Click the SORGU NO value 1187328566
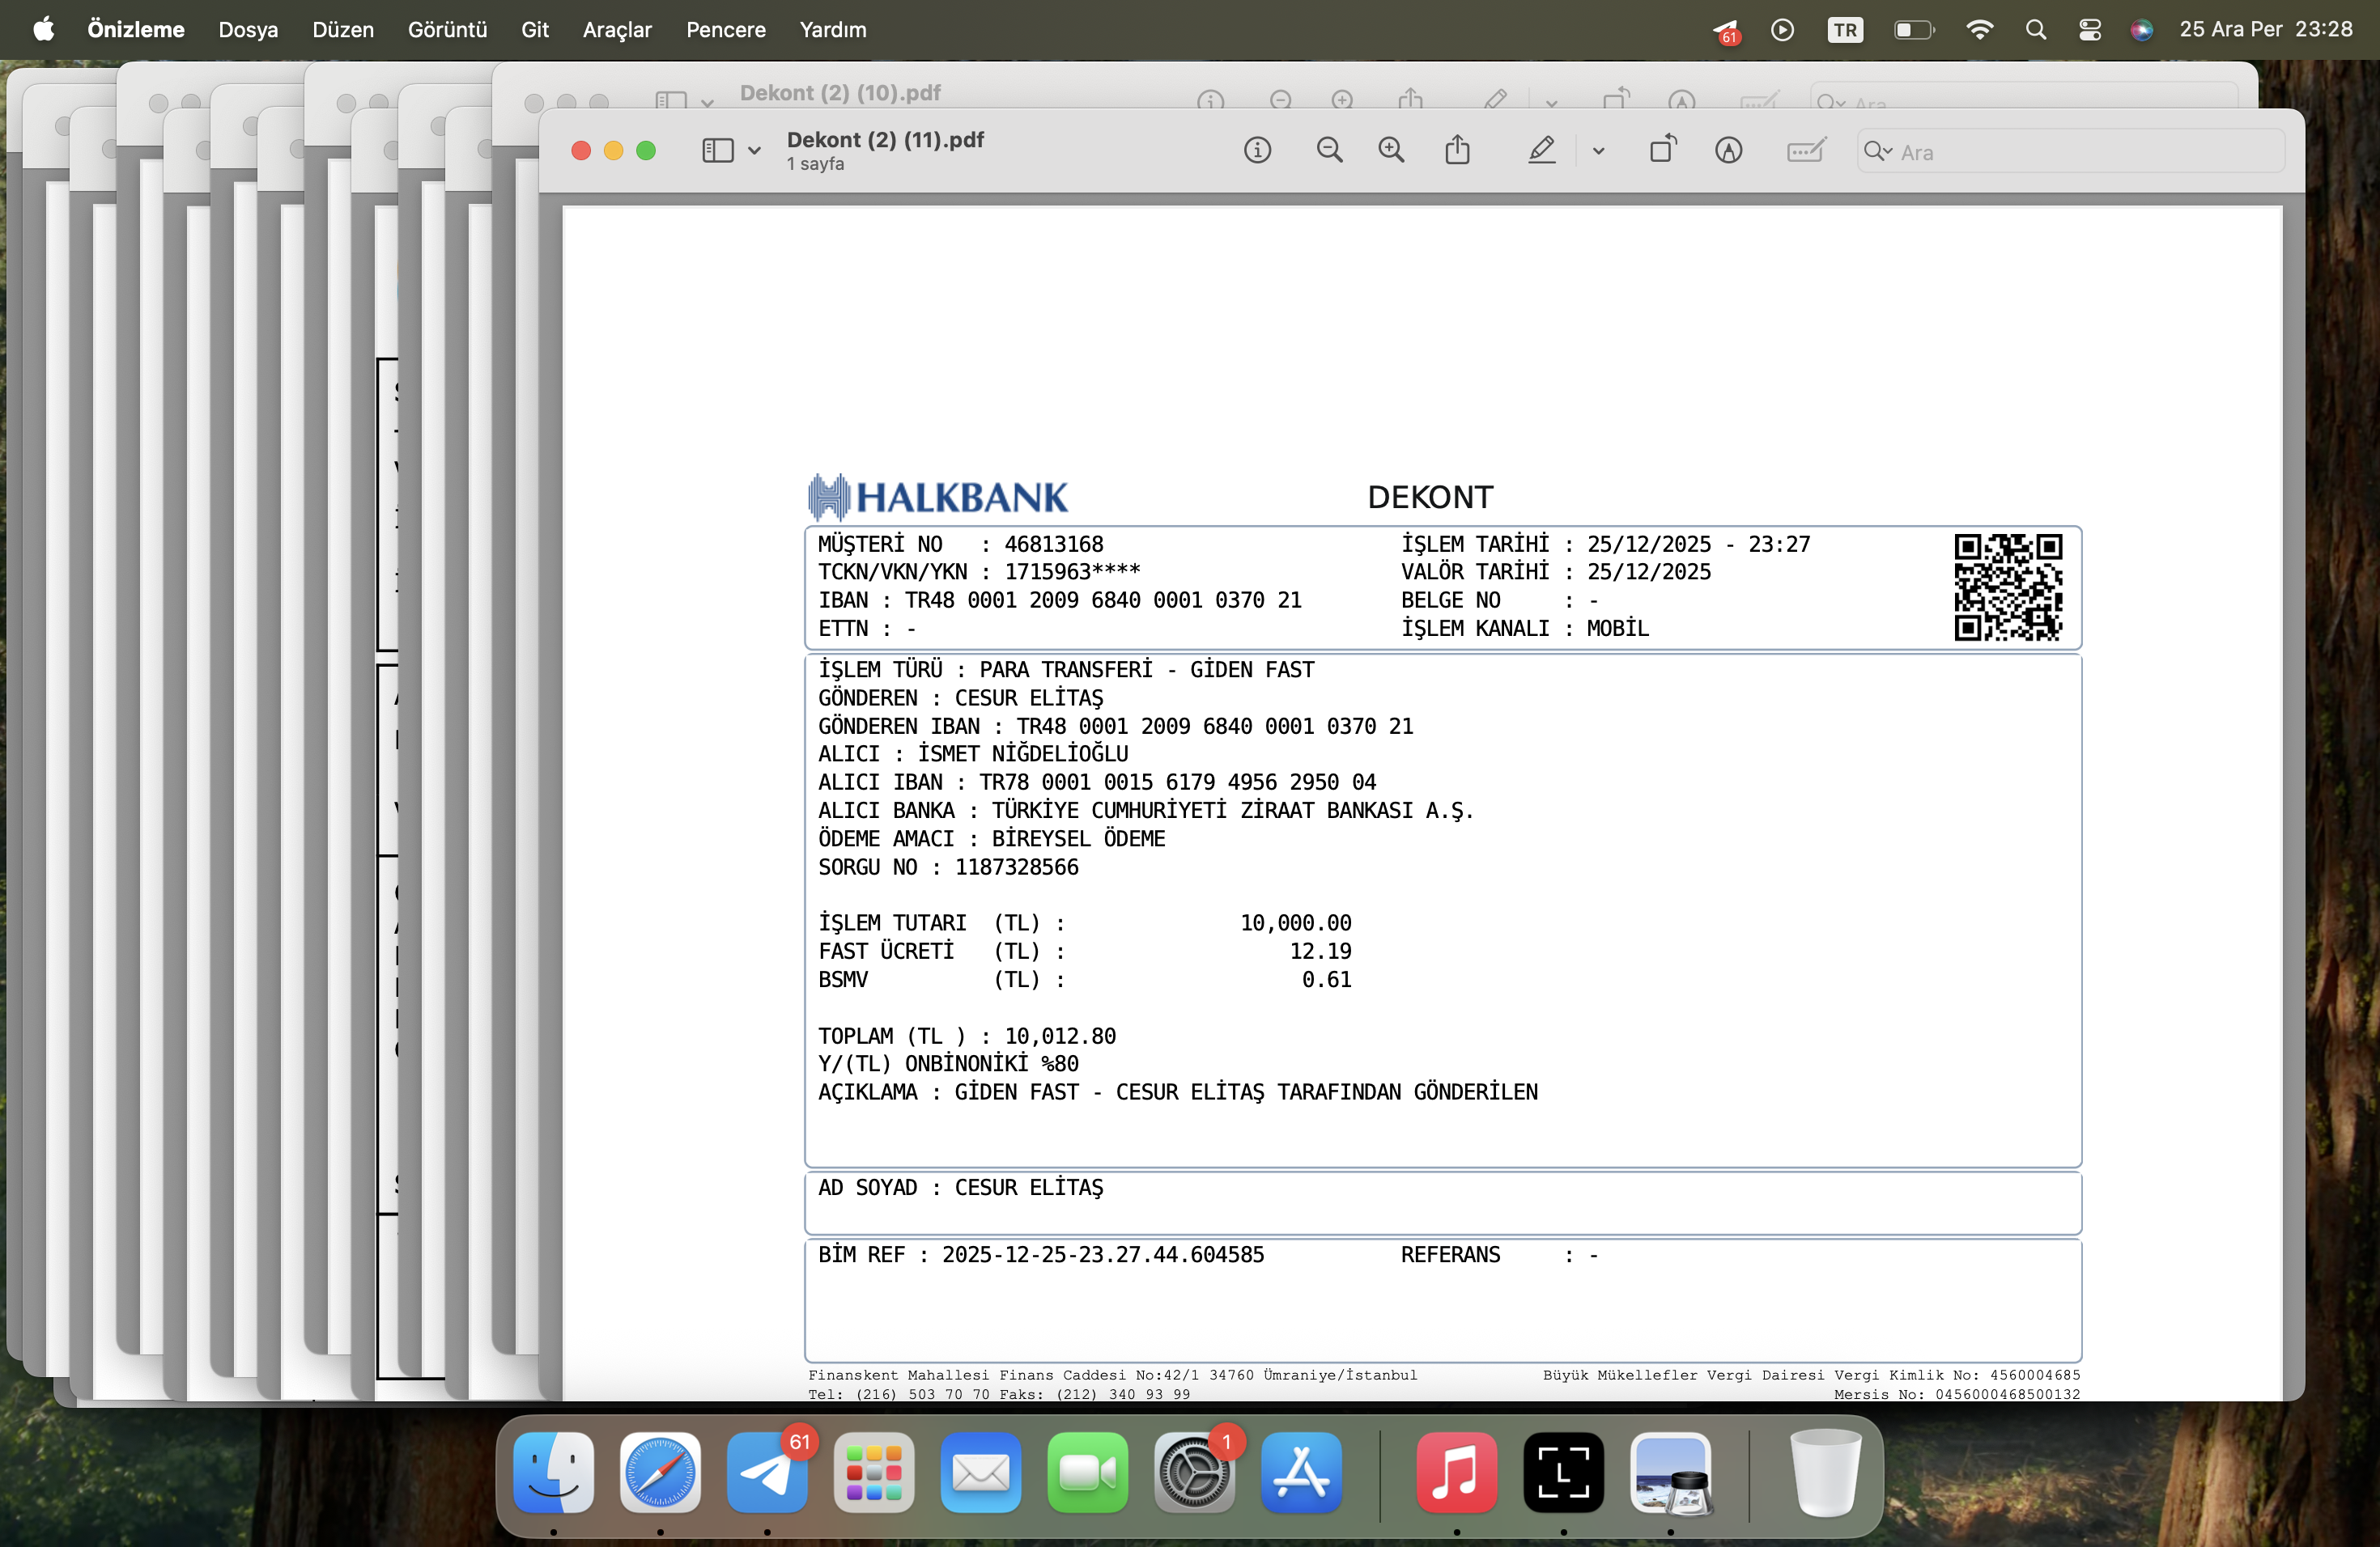Image resolution: width=2380 pixels, height=1547 pixels. pos(1017,867)
